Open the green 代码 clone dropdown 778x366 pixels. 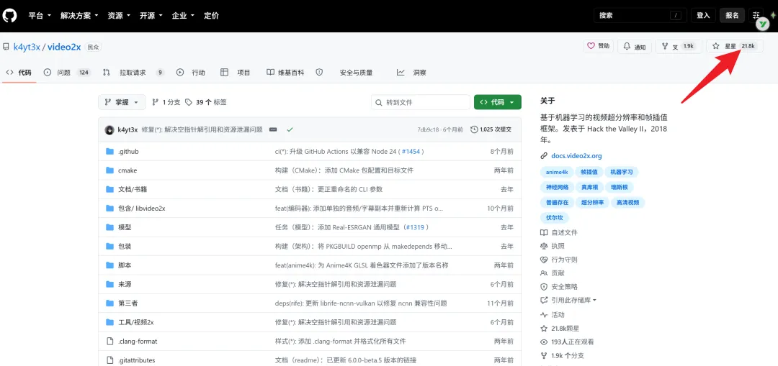(x=498, y=102)
